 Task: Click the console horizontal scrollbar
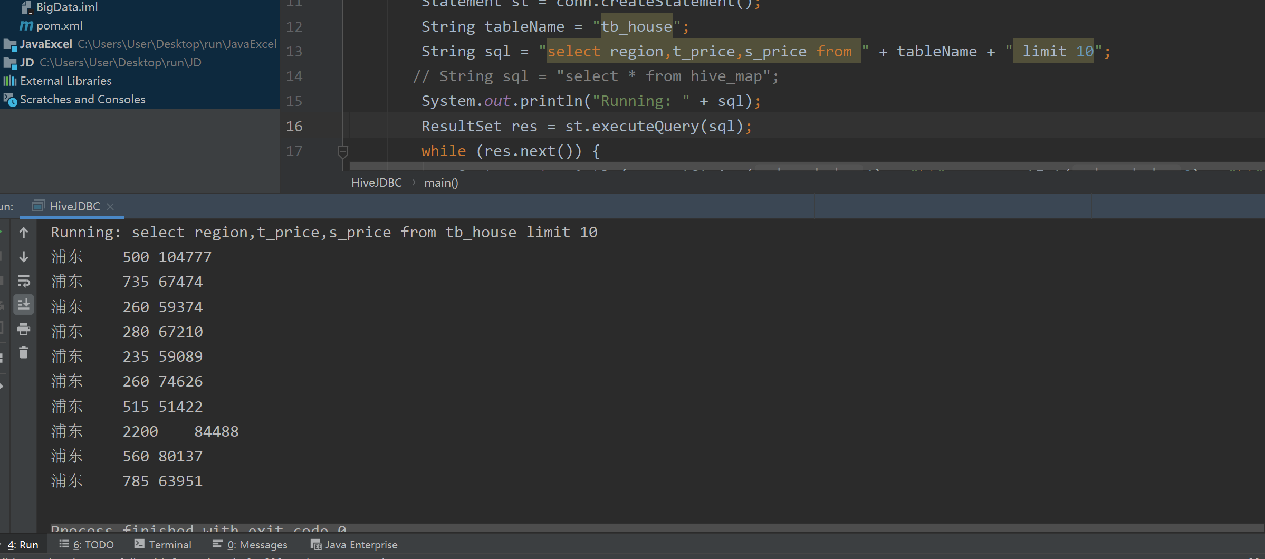click(657, 528)
